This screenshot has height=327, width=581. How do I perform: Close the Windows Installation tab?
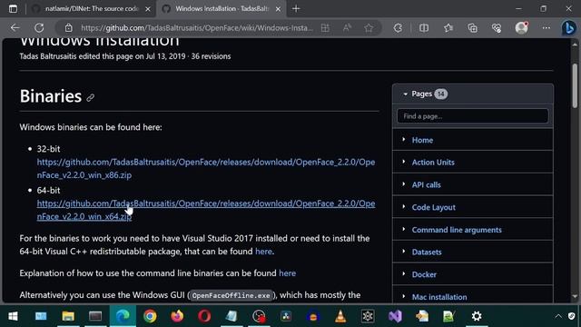click(278, 9)
